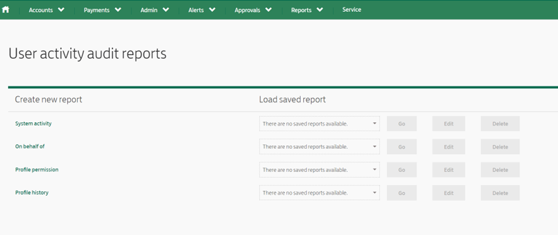This screenshot has height=235, width=558.
Task: Click Go in the System activity row
Action: (x=402, y=123)
